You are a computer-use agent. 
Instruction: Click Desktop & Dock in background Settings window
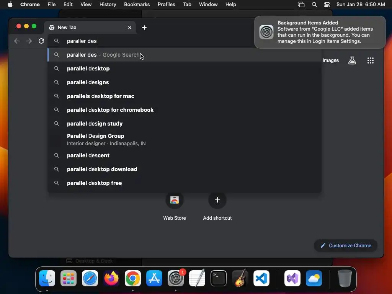click(90, 261)
